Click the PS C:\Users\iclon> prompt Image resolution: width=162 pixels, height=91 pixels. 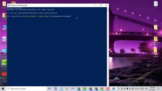tap(15, 16)
